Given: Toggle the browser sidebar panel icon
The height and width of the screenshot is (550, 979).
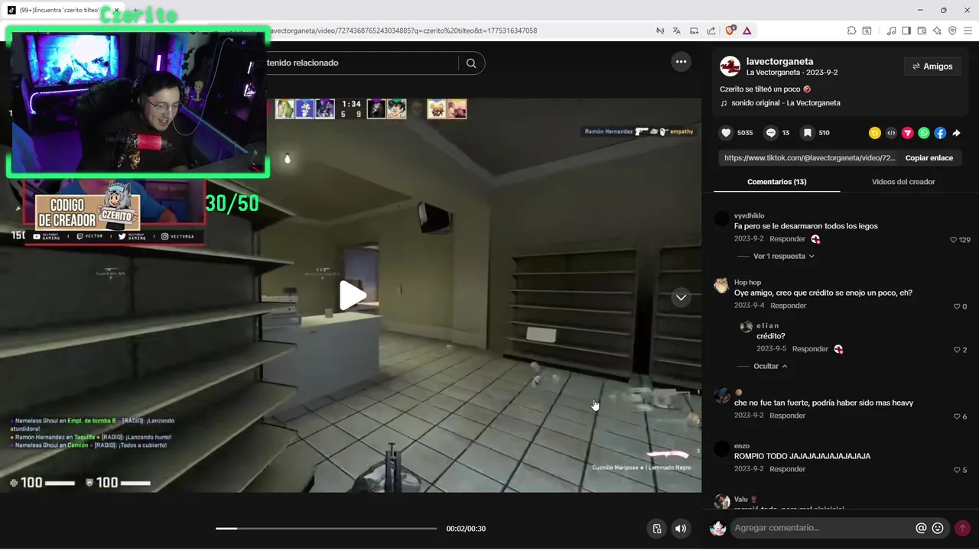Looking at the screenshot, I should click(906, 31).
